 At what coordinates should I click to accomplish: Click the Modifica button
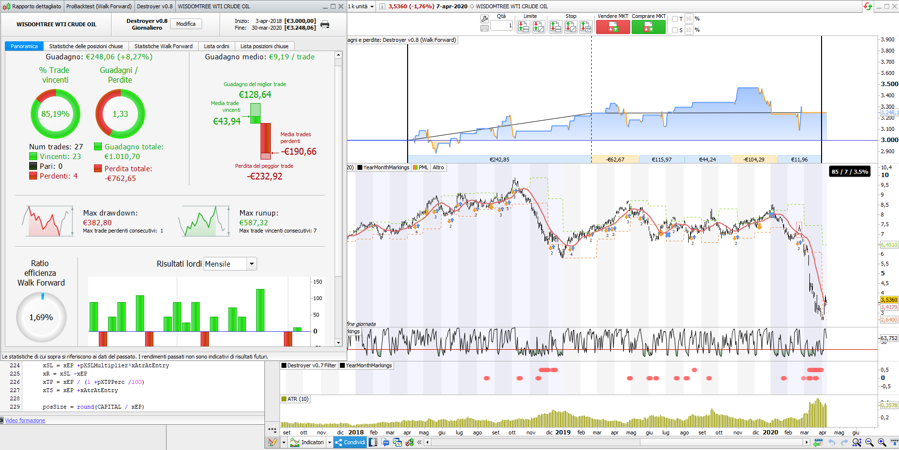coord(186,24)
